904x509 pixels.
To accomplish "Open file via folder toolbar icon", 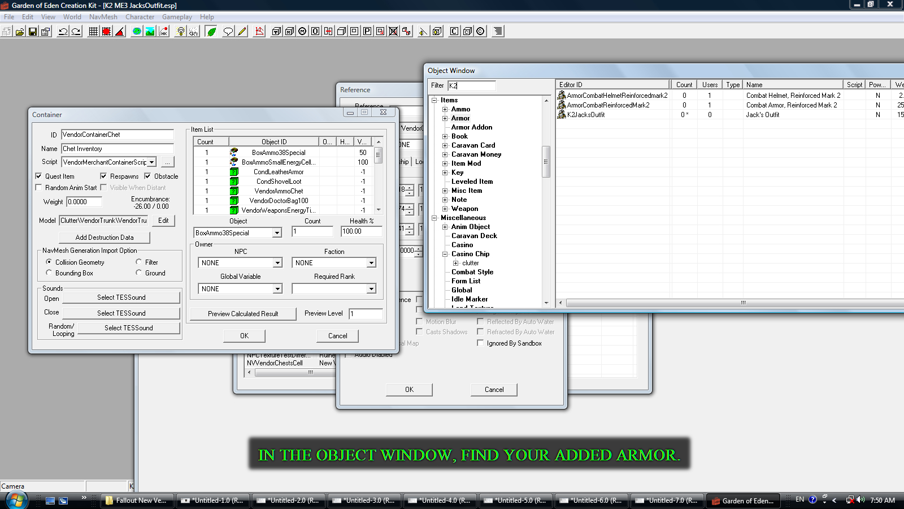I will (20, 32).
